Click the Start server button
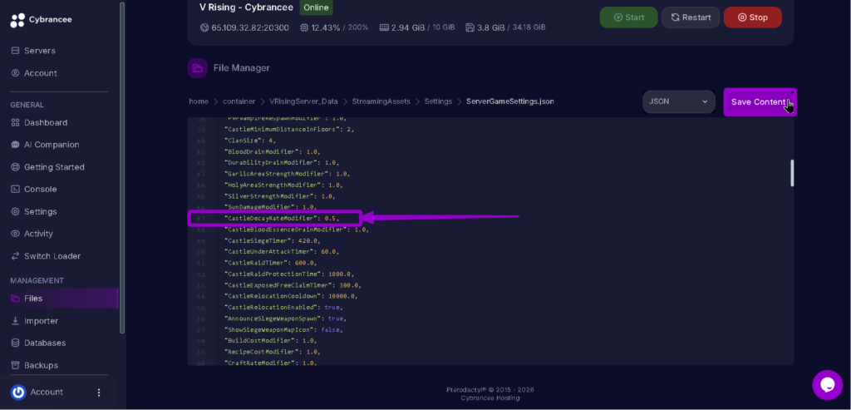 pos(628,17)
